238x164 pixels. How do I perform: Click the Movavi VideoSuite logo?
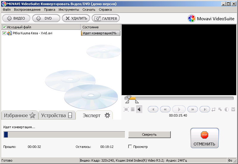pyautogui.click(x=211, y=18)
